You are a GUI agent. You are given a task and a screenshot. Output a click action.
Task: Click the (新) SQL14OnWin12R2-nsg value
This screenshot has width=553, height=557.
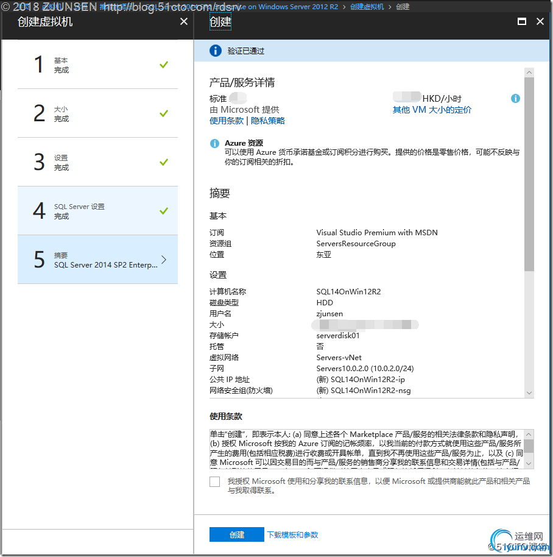pos(364,391)
